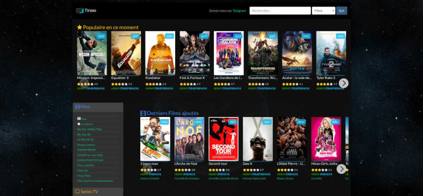Open the Mission: Impossible poster
This screenshot has height=196, width=423.
pos(92,53)
